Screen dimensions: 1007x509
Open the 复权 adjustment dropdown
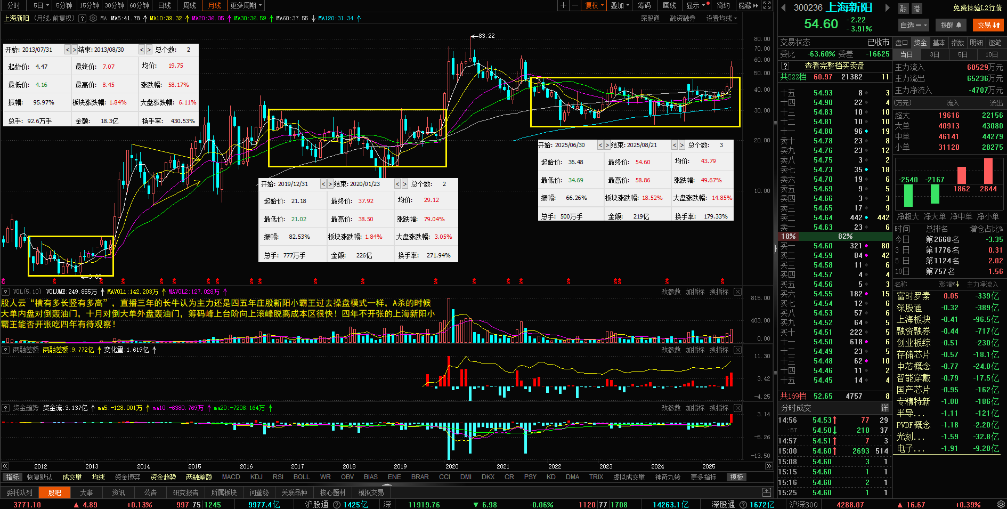pyautogui.click(x=595, y=5)
